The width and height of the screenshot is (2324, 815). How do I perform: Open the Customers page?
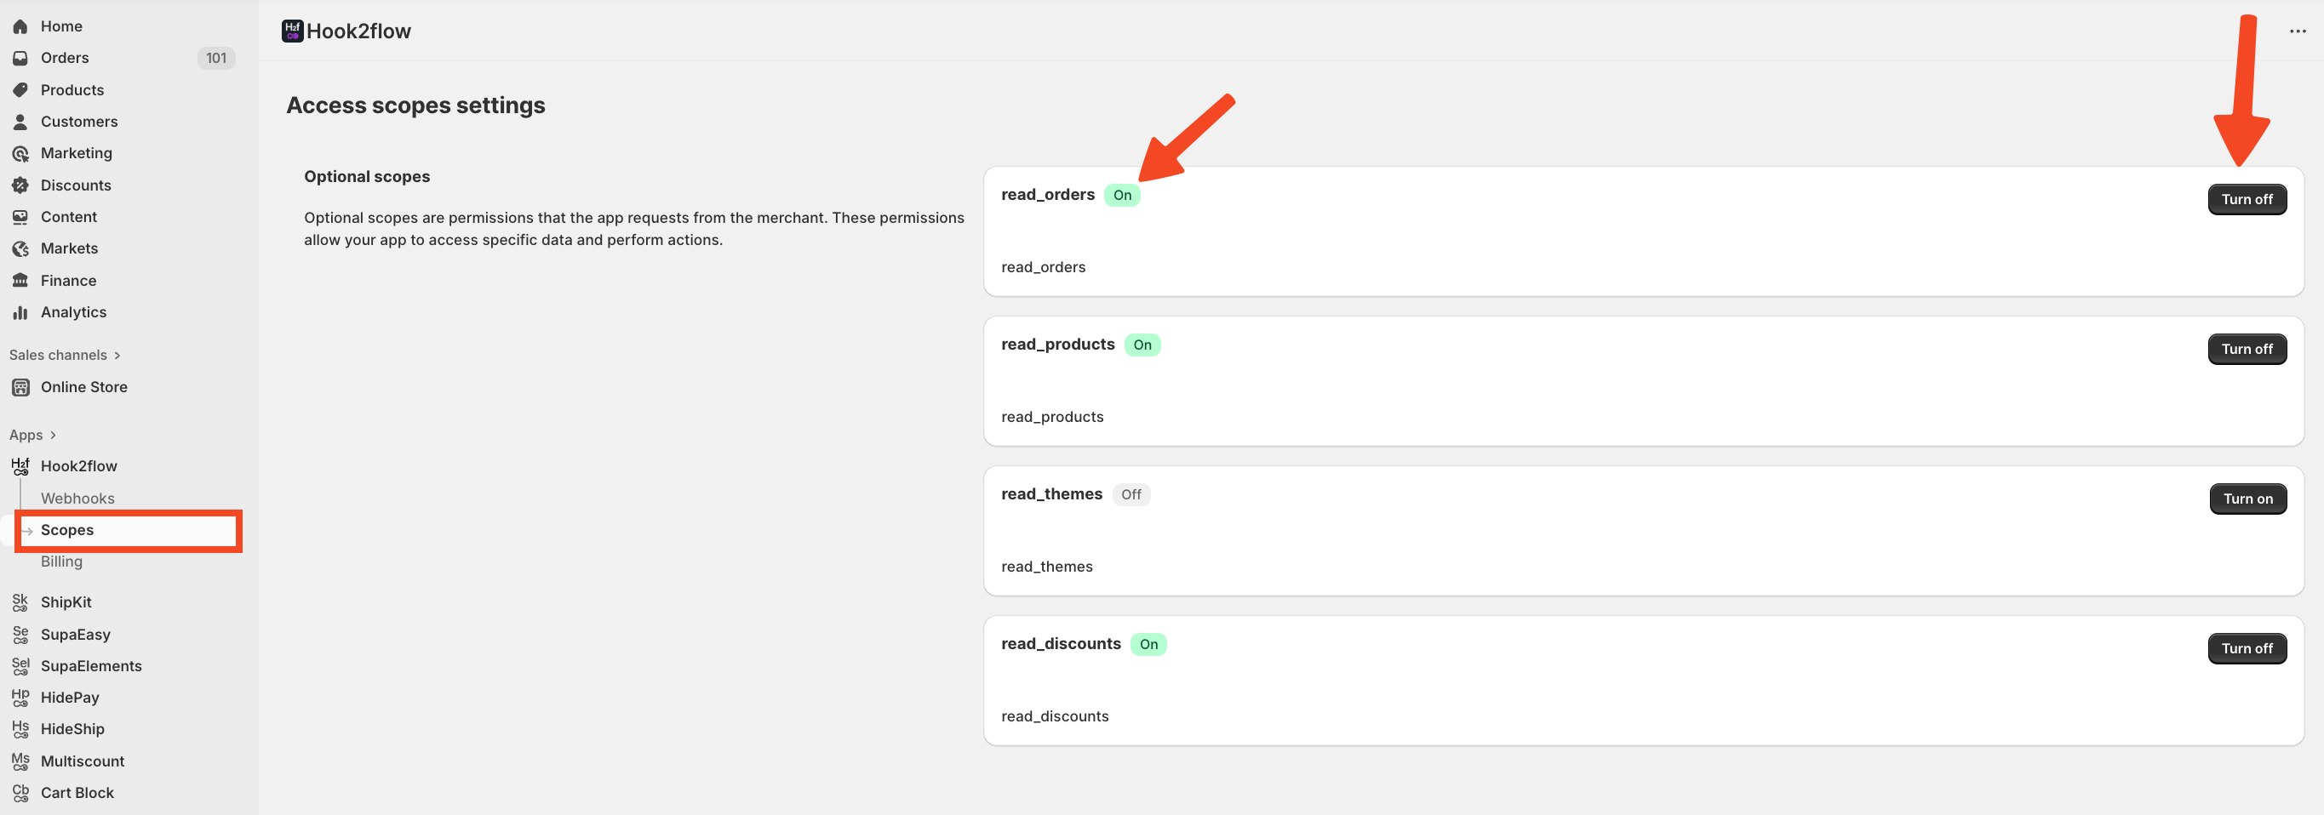point(78,122)
